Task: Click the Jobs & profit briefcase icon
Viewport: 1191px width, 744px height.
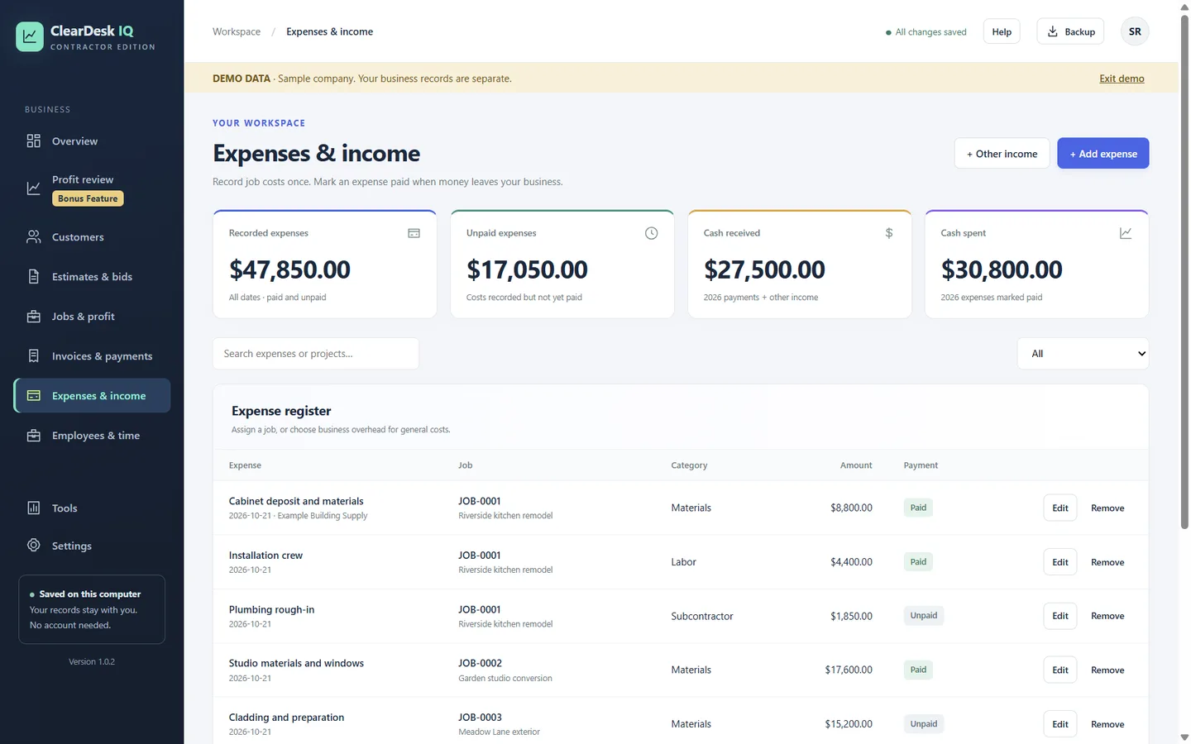Action: coord(33,317)
